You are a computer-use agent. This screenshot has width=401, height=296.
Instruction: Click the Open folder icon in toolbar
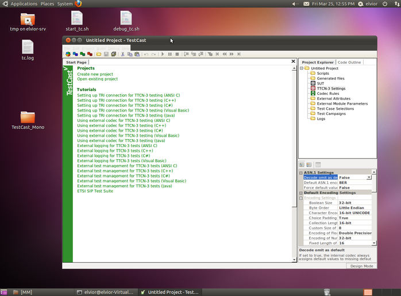point(99,54)
